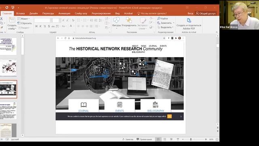Click 'Что вы хотите сделать?' search box
Image resolution: width=259 pixels, height=146 pixels.
click(x=152, y=13)
